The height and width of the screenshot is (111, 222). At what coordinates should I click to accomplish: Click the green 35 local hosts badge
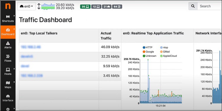click(x=85, y=7)
